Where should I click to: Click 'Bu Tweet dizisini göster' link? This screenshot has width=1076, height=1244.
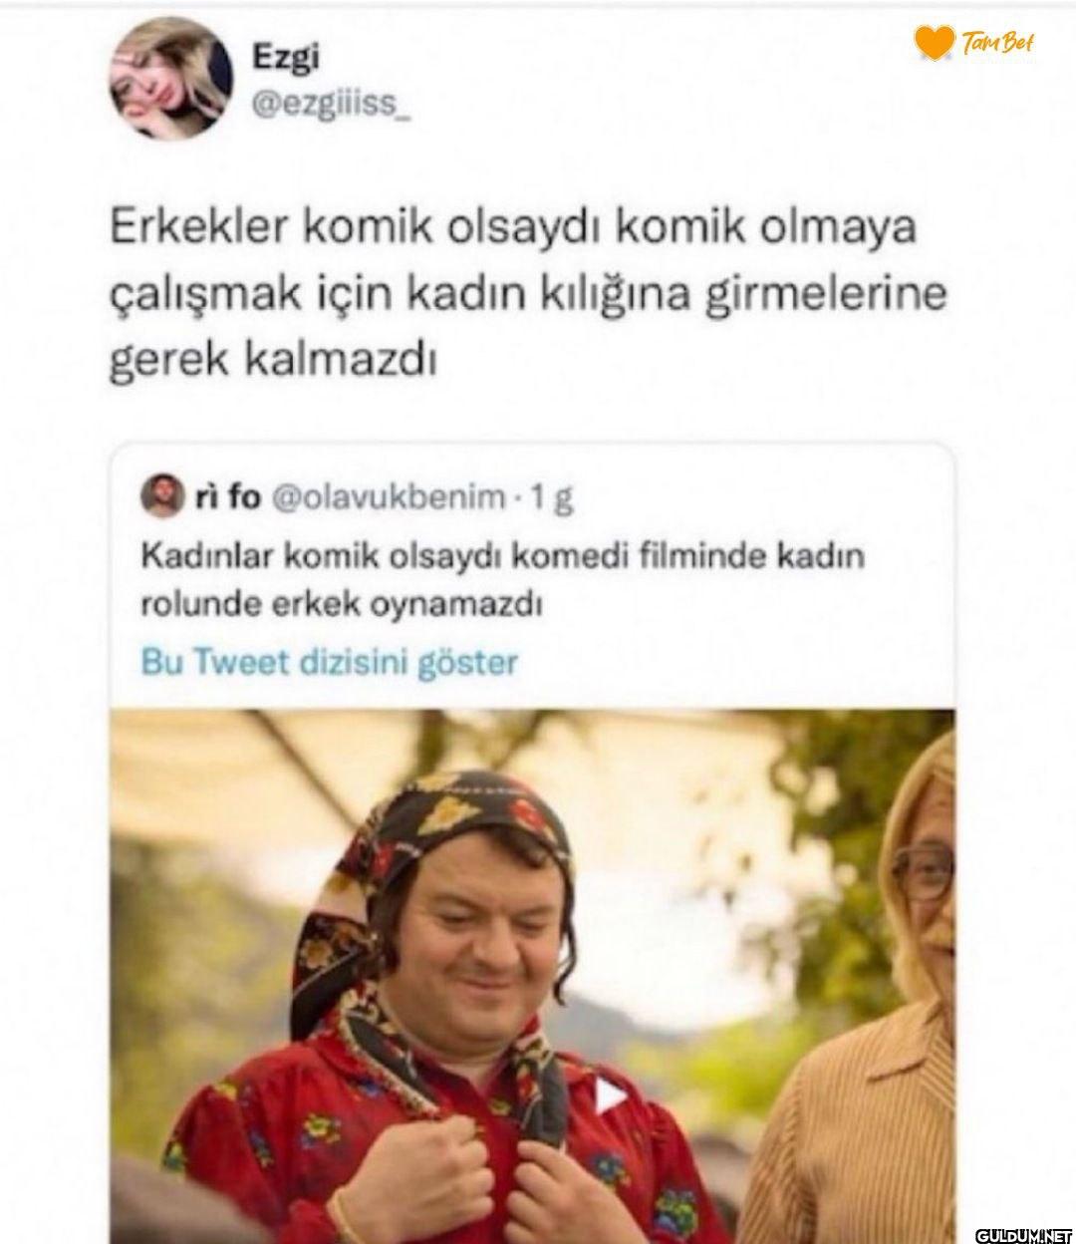(330, 663)
